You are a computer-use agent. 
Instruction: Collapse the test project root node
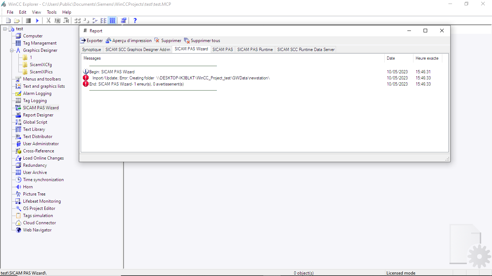(x=5, y=29)
